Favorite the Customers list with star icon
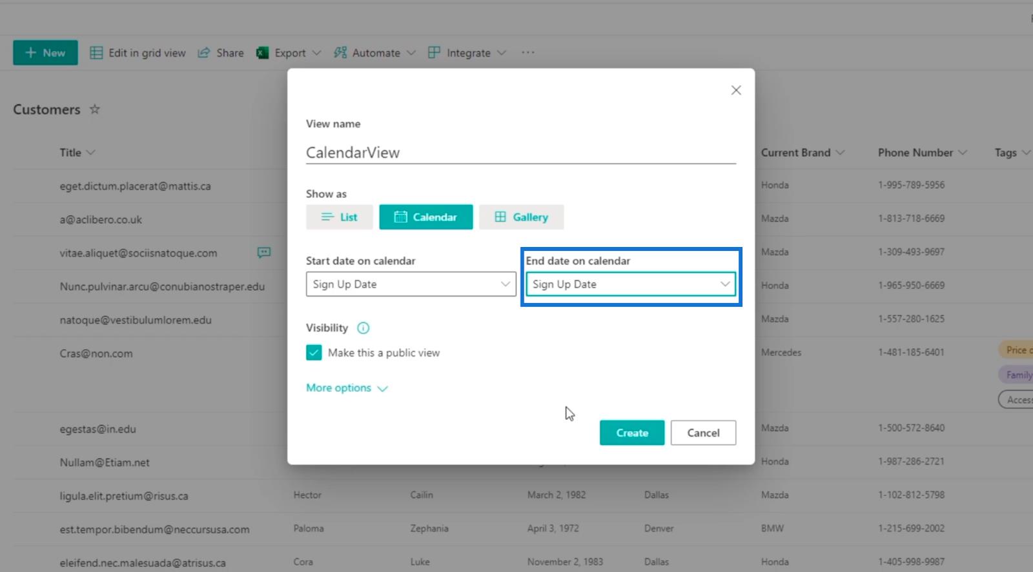Screen dimensions: 1033x572 pyautogui.click(x=95, y=109)
